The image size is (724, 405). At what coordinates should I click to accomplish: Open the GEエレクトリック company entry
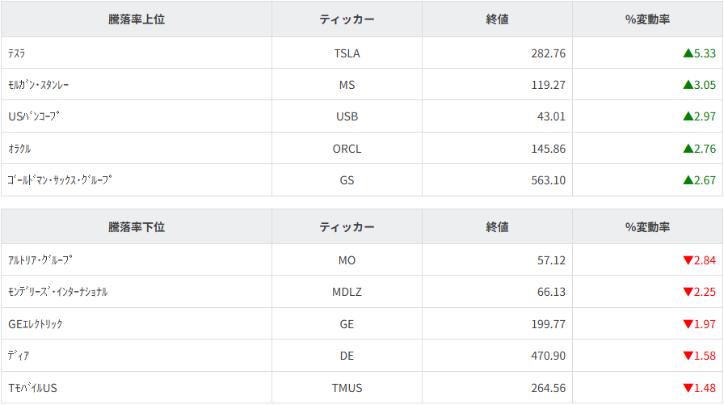36,324
